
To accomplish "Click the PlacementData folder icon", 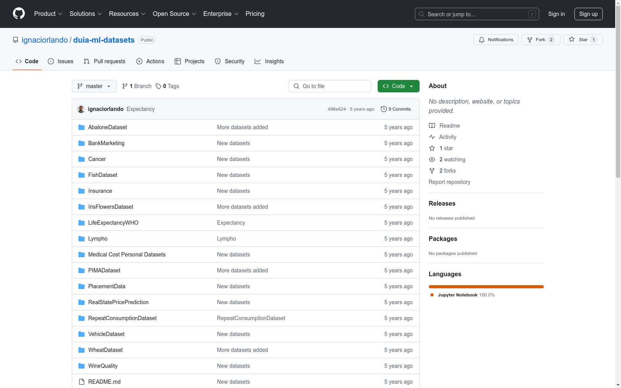I will pyautogui.click(x=82, y=286).
